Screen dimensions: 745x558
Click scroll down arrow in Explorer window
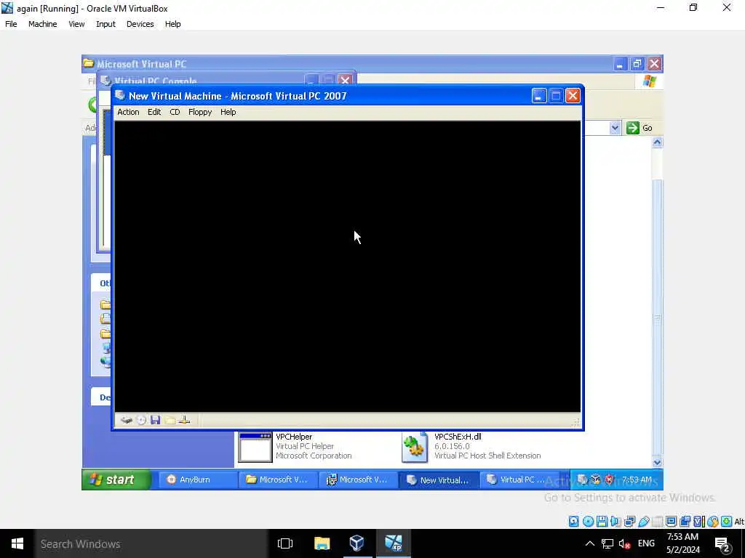(x=657, y=462)
